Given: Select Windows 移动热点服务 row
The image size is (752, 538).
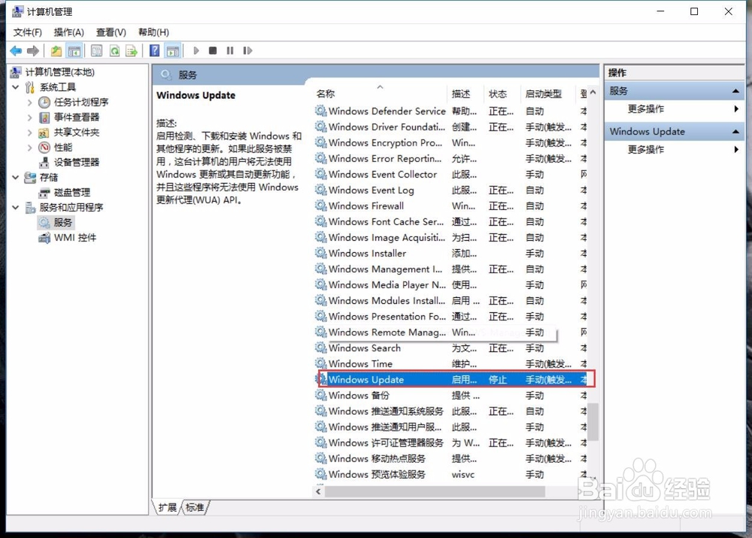Looking at the screenshot, I should coord(450,458).
